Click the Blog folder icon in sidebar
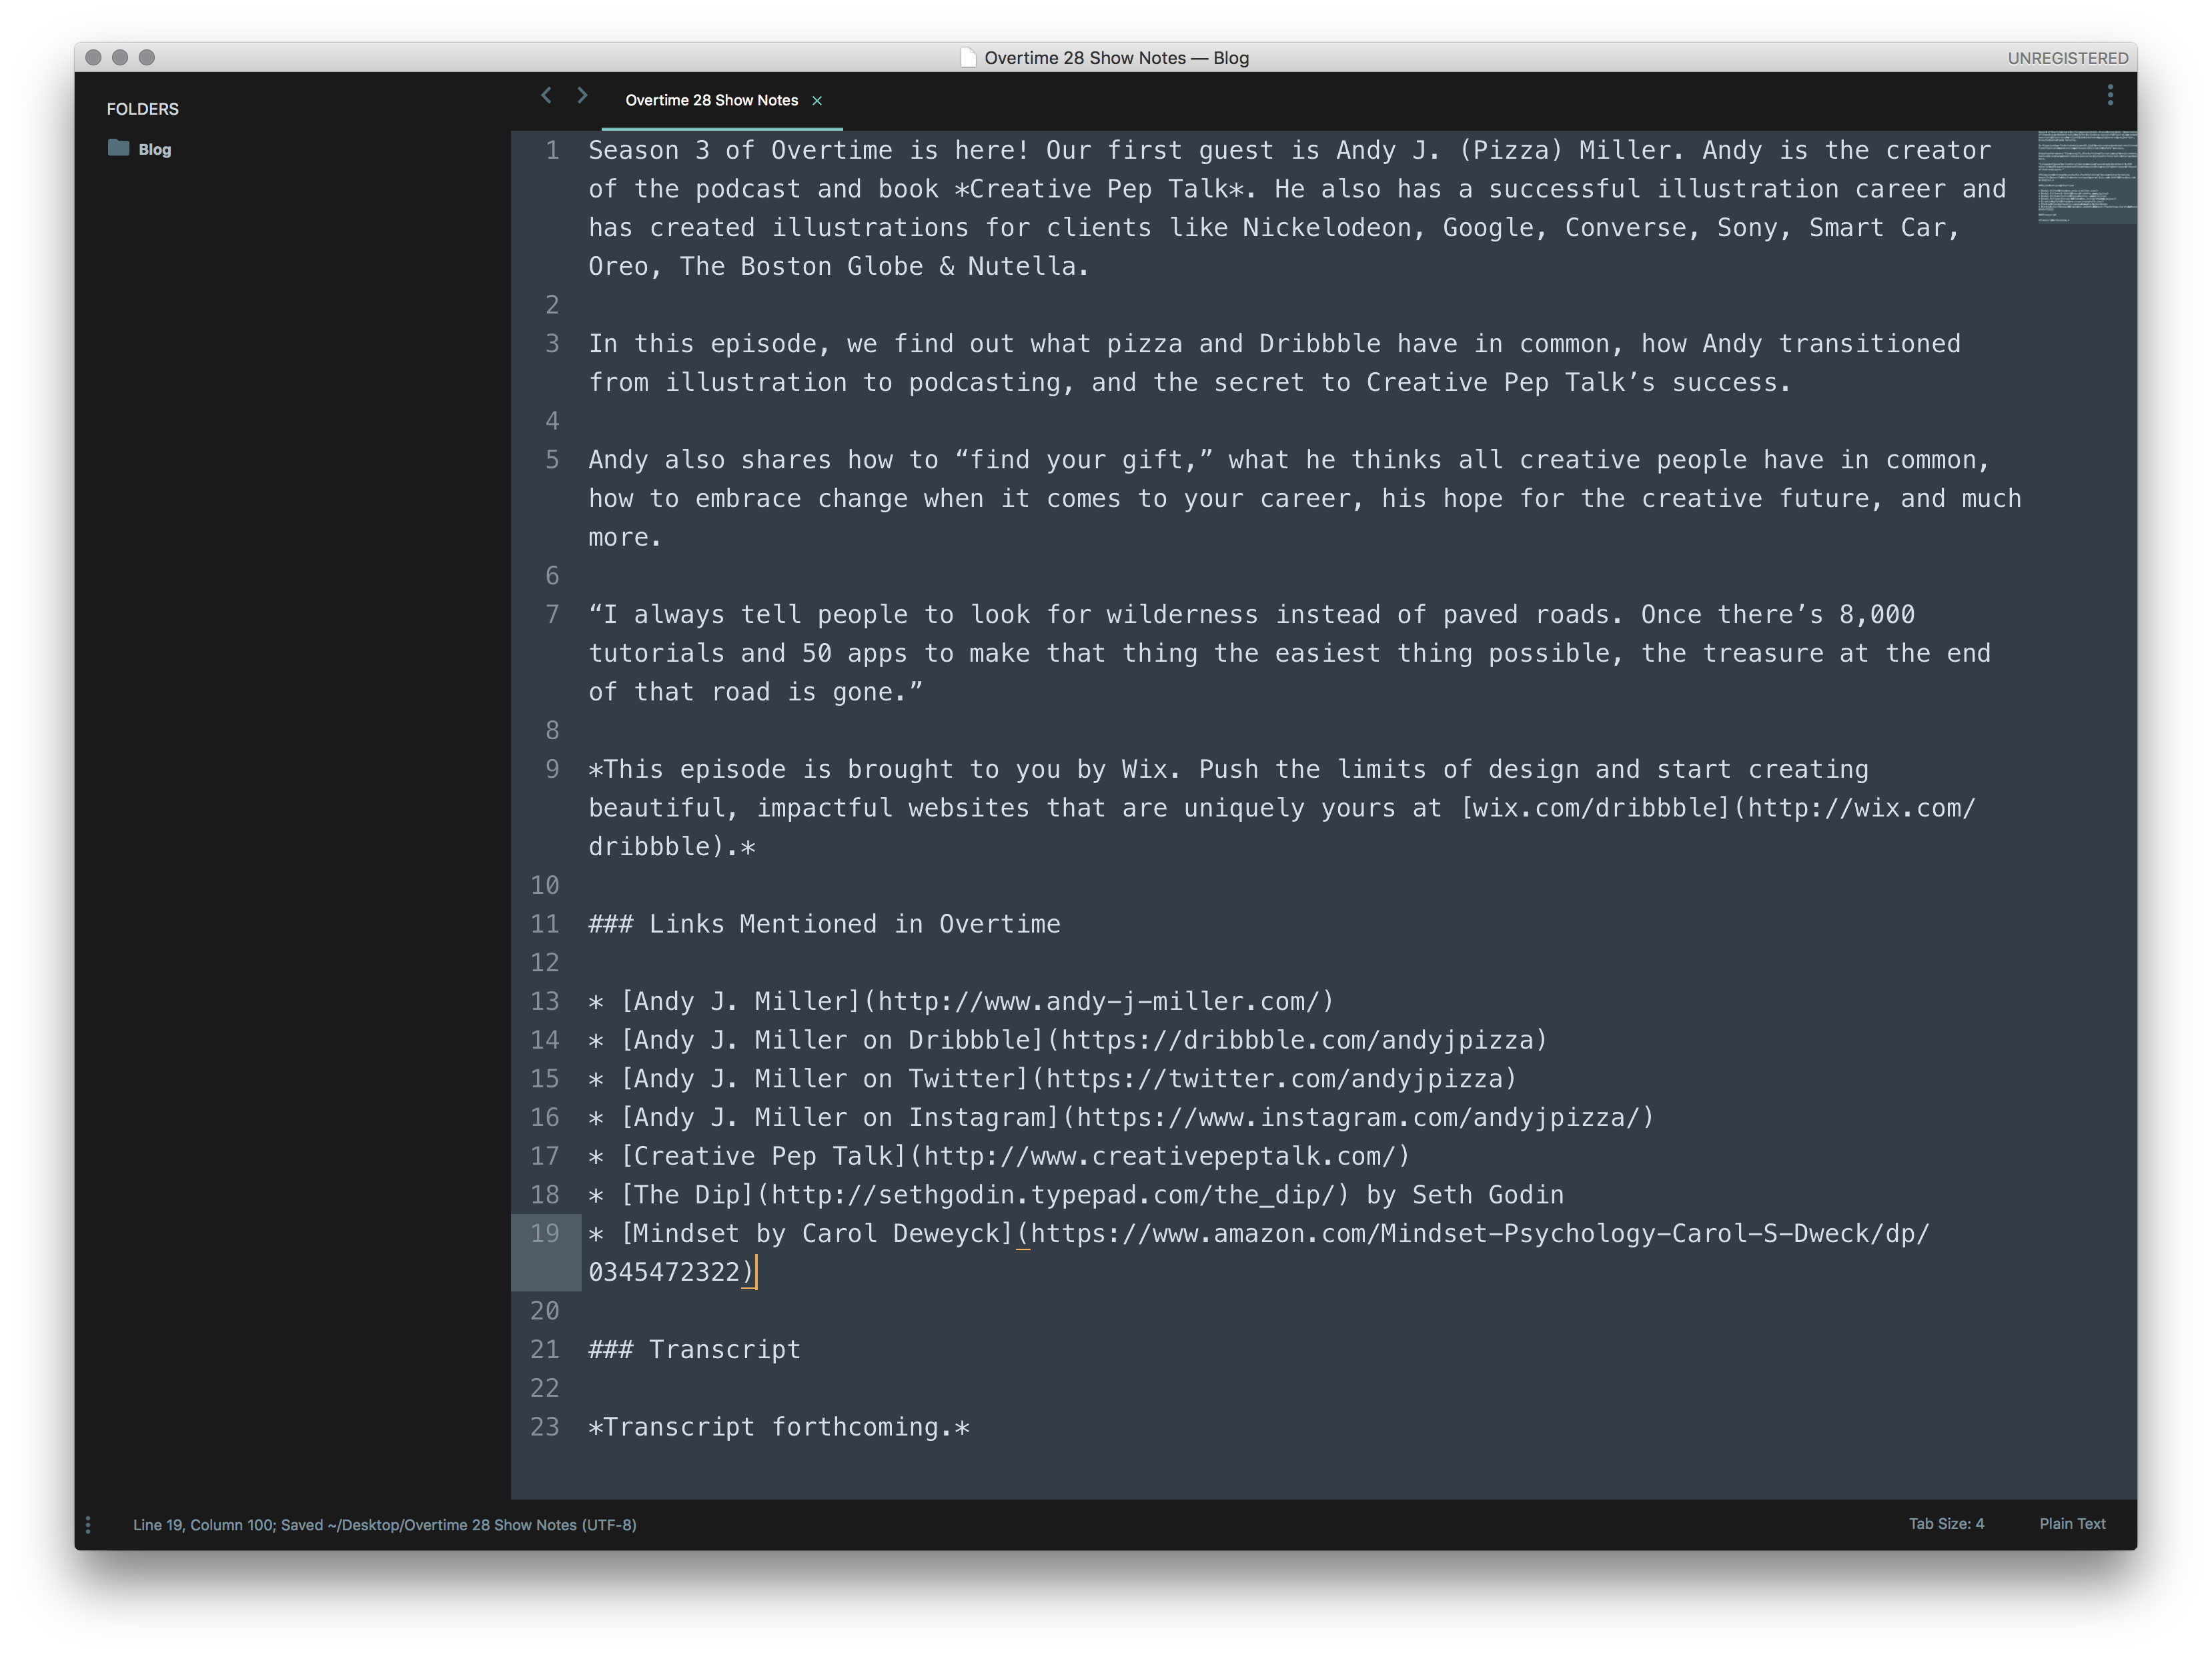The width and height of the screenshot is (2212, 1657). click(119, 148)
